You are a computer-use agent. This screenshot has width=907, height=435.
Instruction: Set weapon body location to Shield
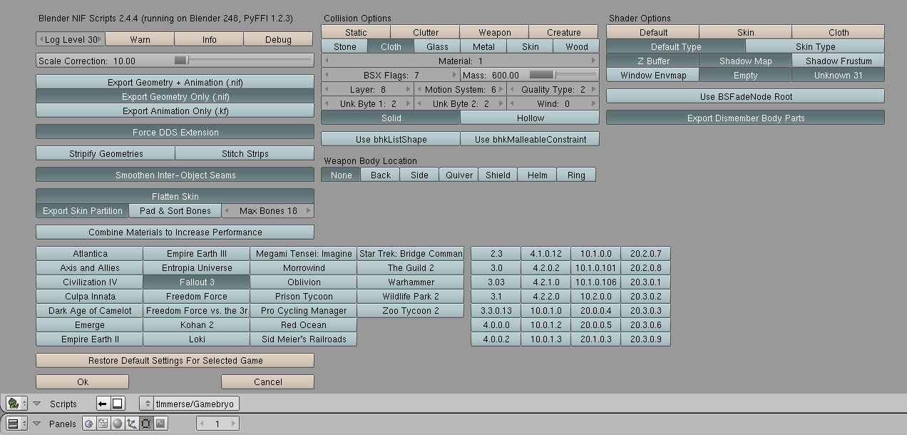click(498, 175)
